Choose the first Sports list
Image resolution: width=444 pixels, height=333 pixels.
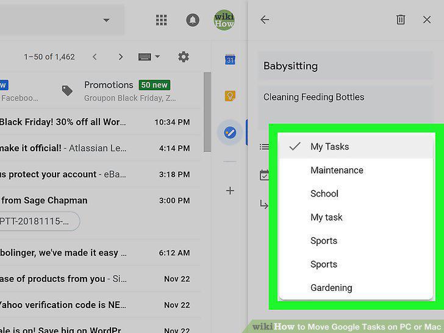(x=356, y=241)
